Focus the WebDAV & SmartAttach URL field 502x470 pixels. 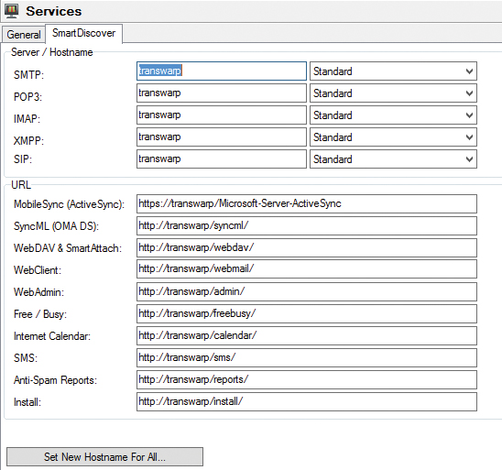(x=307, y=247)
